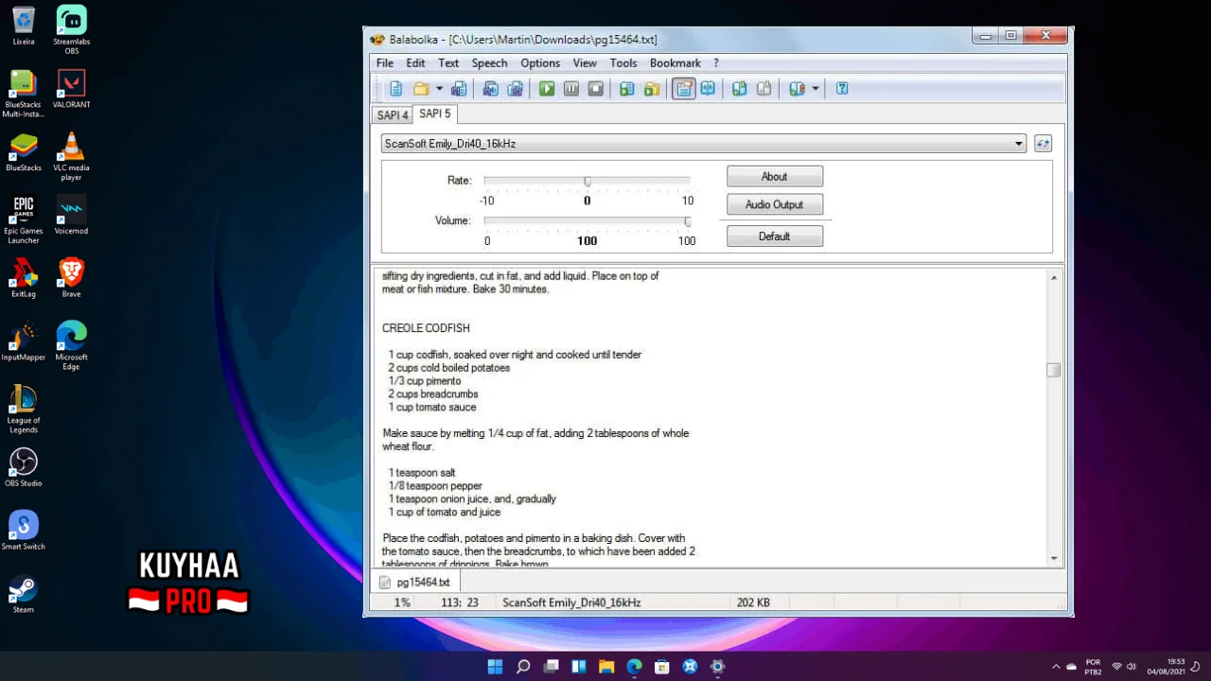Screen dimensions: 1211x681
Task: Open VLC media player desktop shortcut
Action: pyautogui.click(x=72, y=156)
